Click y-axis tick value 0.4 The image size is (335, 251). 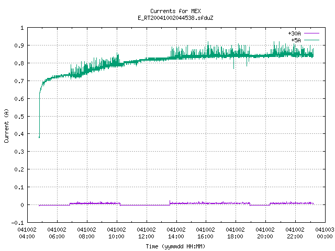point(19,134)
